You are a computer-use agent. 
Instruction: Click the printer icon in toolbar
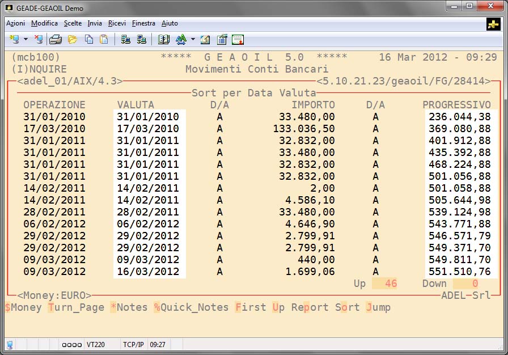click(x=55, y=40)
